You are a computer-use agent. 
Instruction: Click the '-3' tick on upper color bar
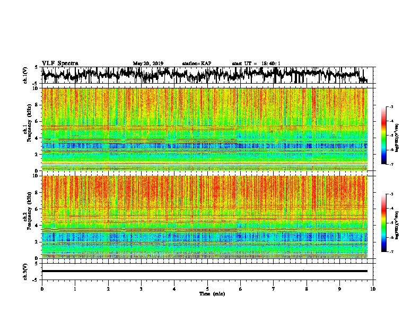pyautogui.click(x=391, y=106)
